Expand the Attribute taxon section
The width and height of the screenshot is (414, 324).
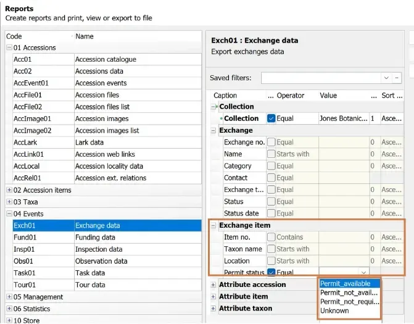[213, 309]
